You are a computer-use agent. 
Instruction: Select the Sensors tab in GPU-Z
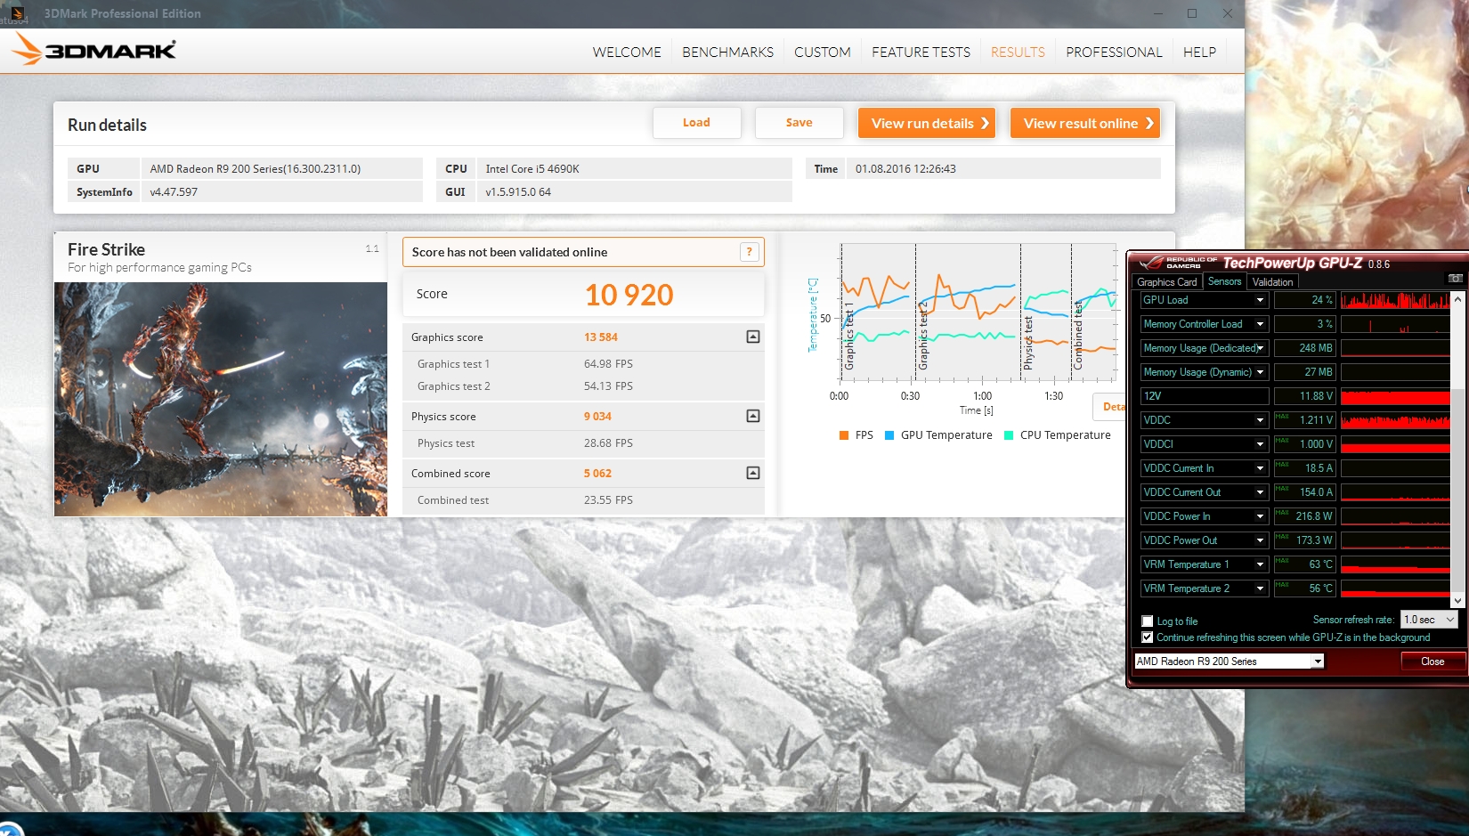point(1224,281)
